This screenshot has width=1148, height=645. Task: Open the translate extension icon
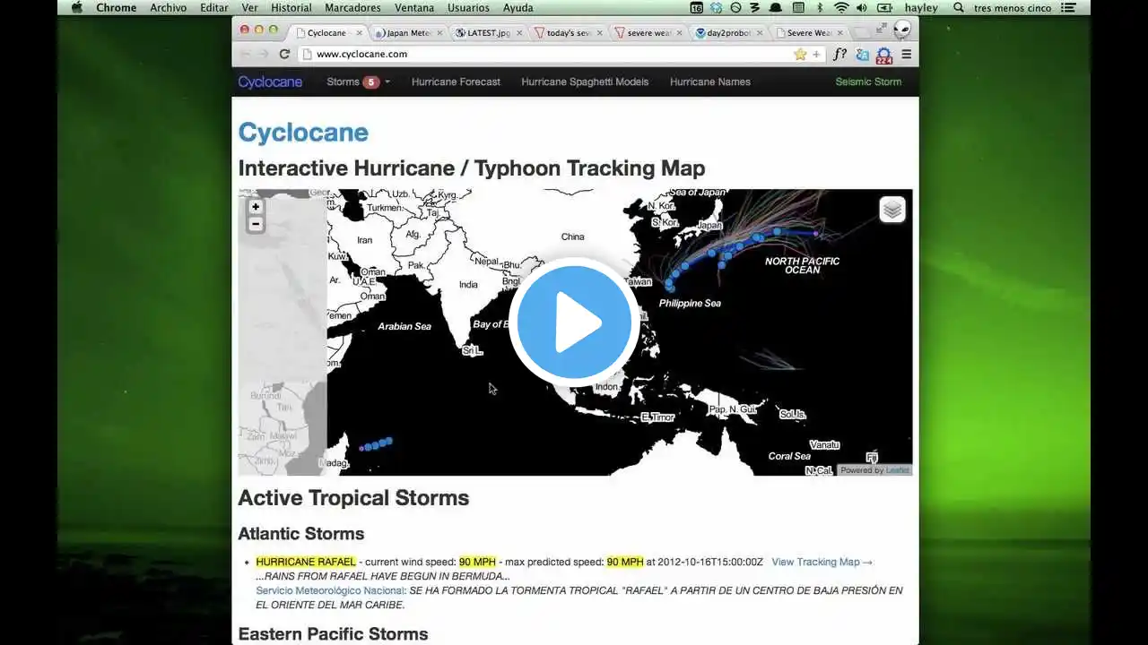(863, 54)
